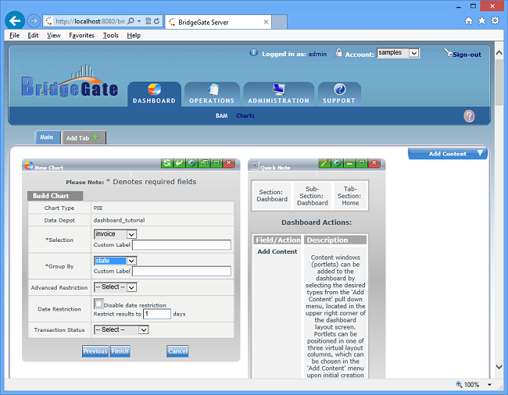Click the help question mark icon
508x395 pixels.
pyautogui.click(x=469, y=116)
